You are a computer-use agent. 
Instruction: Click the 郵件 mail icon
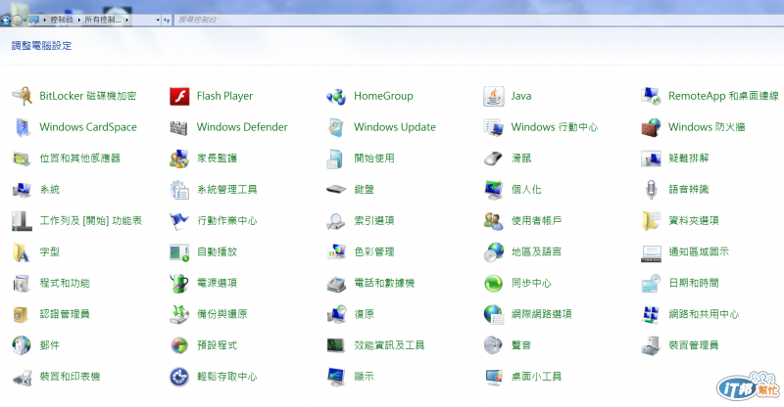pos(22,345)
